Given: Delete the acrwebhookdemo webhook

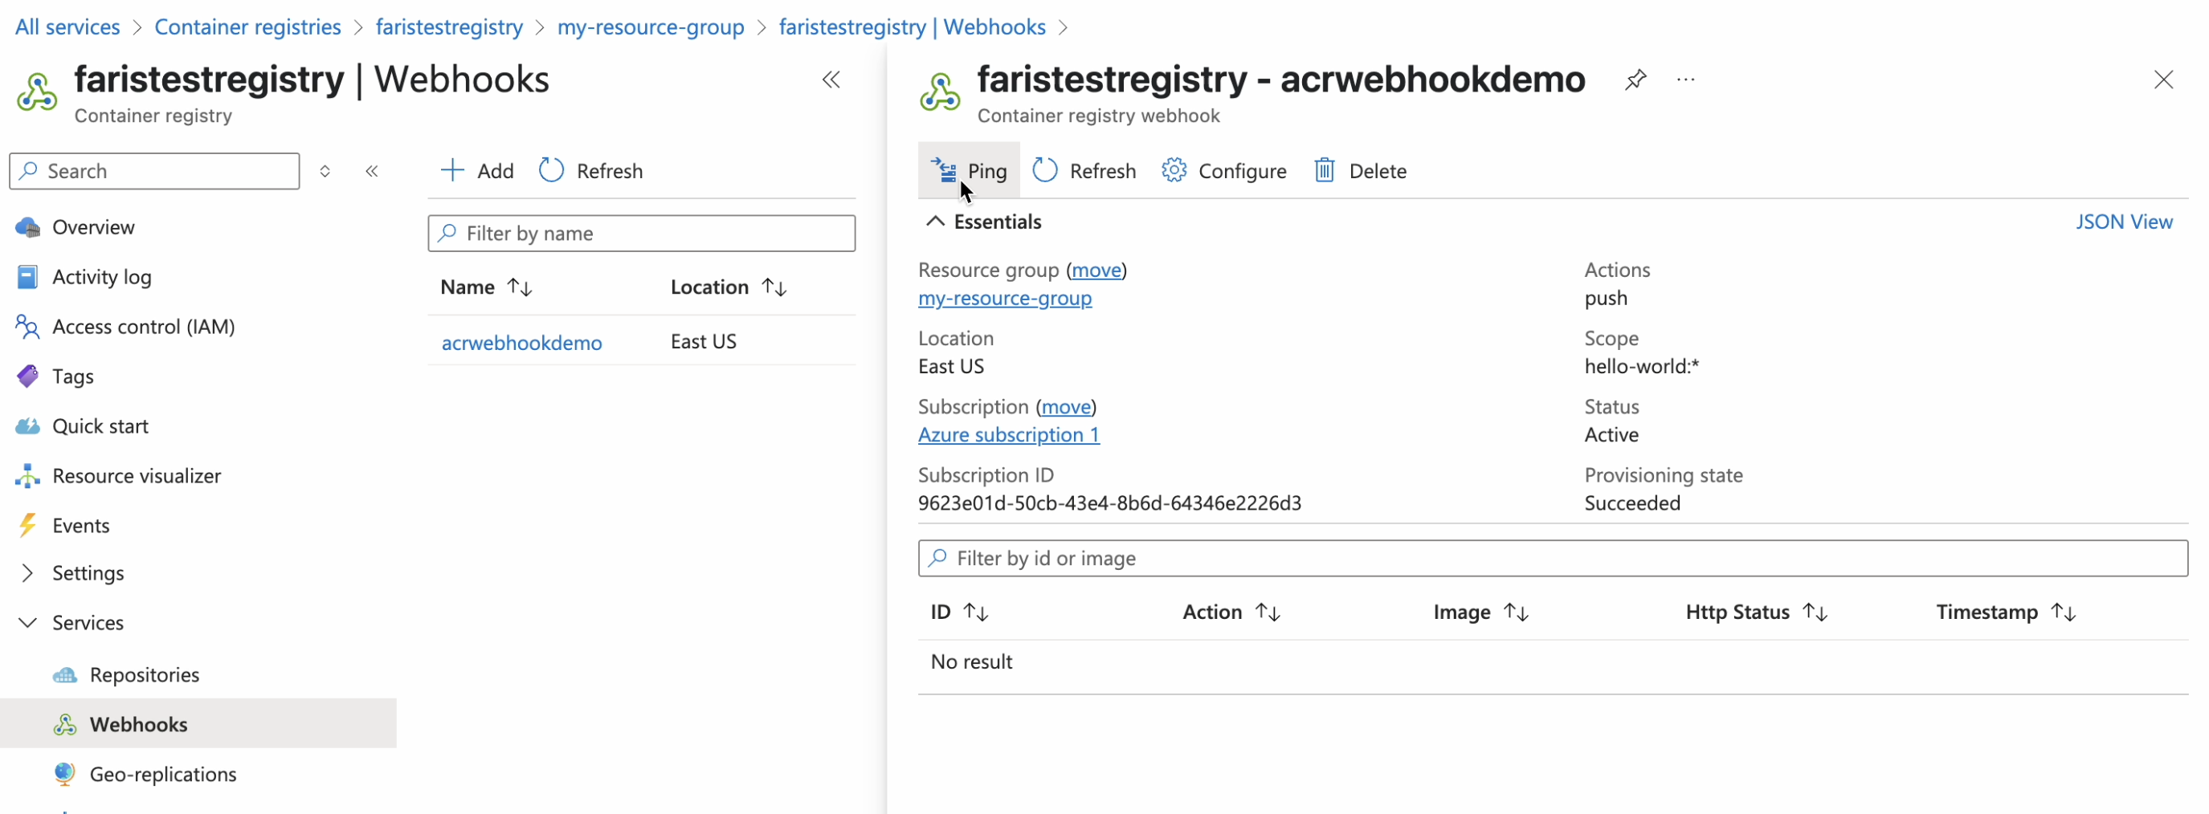Looking at the screenshot, I should 1360,170.
